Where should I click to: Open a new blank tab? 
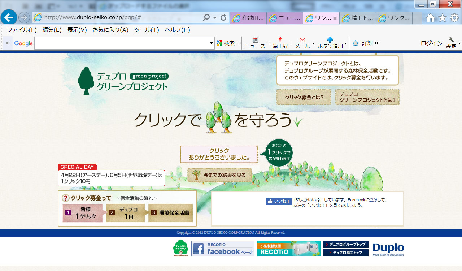417,18
